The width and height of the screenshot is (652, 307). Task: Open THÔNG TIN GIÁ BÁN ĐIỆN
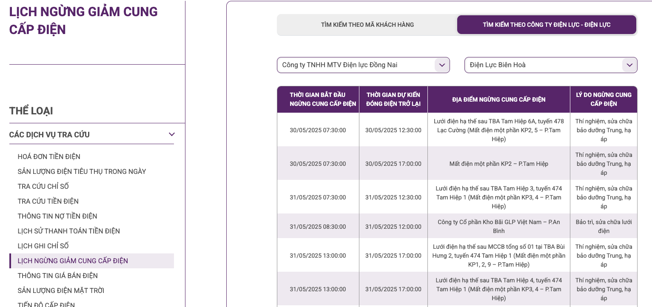click(57, 276)
